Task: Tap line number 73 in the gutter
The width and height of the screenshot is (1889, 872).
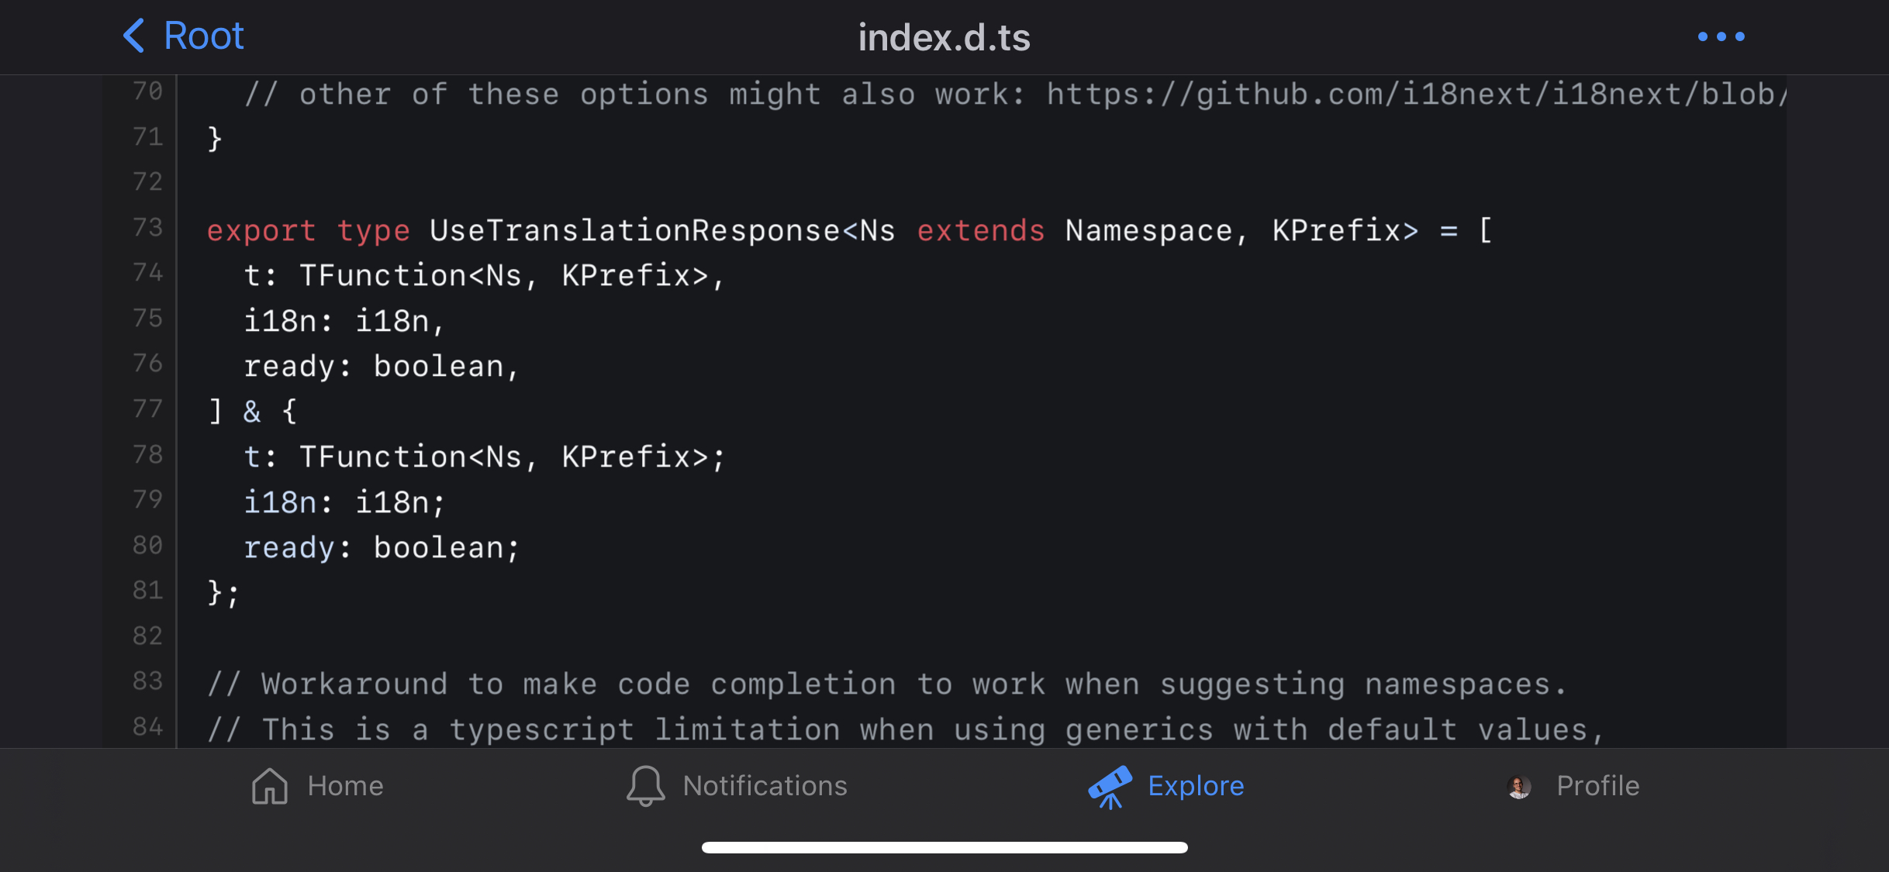Action: [x=147, y=227]
